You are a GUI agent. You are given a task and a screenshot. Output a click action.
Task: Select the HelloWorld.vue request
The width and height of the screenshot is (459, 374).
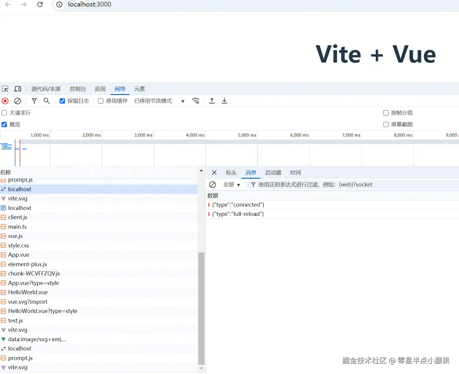[99, 292]
